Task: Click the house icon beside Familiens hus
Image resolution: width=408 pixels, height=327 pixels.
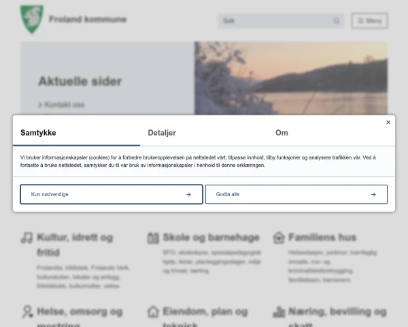Action: [278, 238]
